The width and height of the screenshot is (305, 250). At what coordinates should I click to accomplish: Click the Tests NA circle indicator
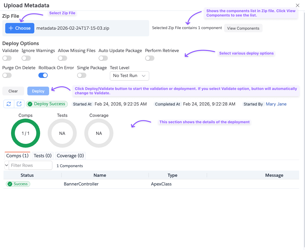coord(62,133)
